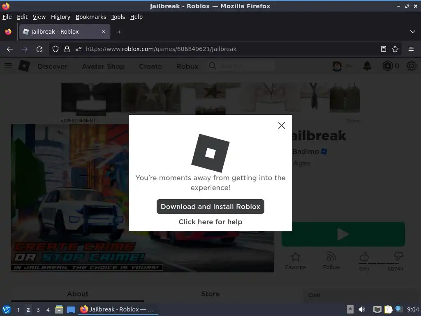Close the Roblox download dialog
Screen dimensions: 421x316
(281, 125)
